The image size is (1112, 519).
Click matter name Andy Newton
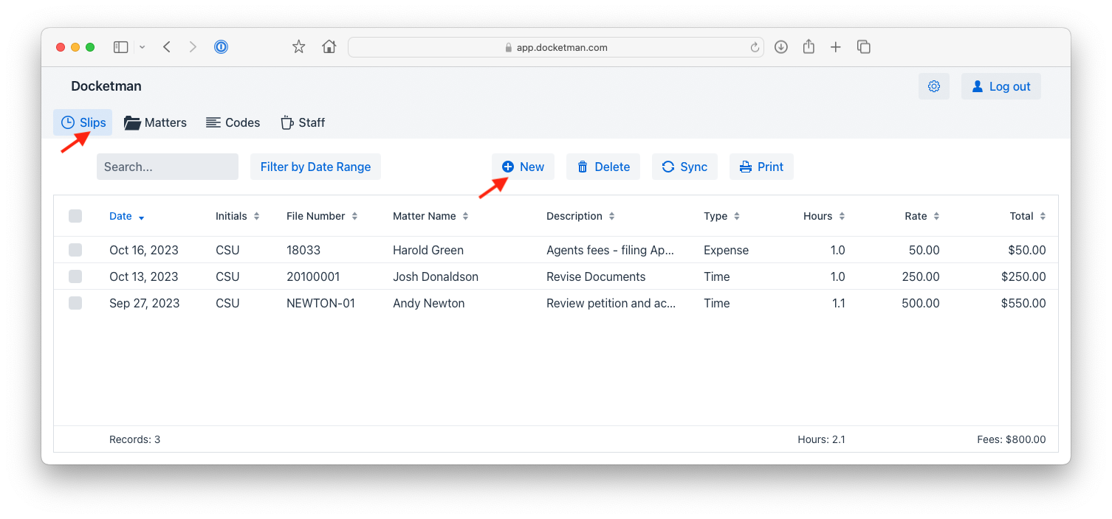point(429,303)
